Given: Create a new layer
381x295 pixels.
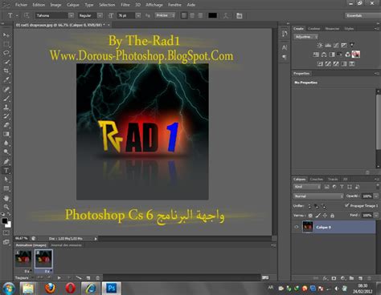Looking at the screenshot, I should pos(360,278).
